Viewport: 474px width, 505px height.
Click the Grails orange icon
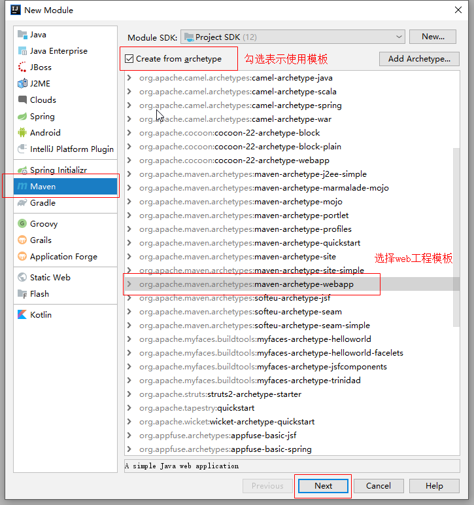(x=22, y=240)
